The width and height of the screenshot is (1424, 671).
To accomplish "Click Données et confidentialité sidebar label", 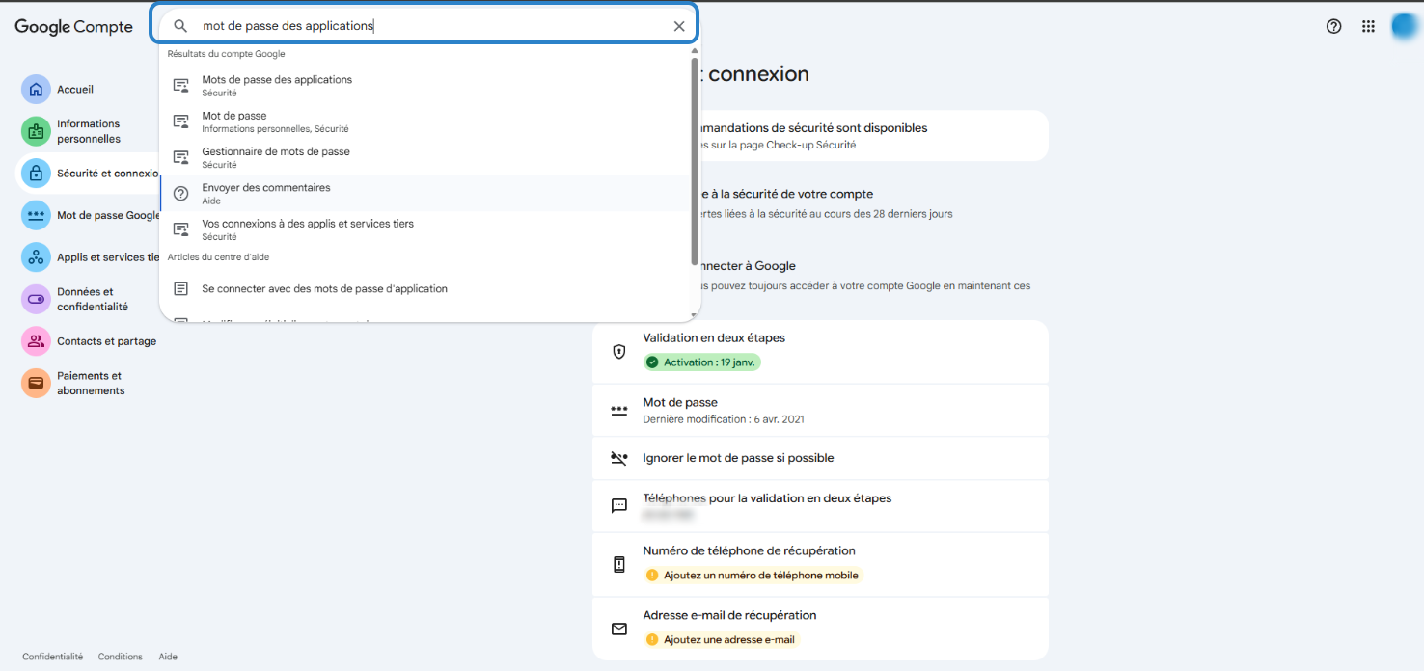I will [93, 299].
